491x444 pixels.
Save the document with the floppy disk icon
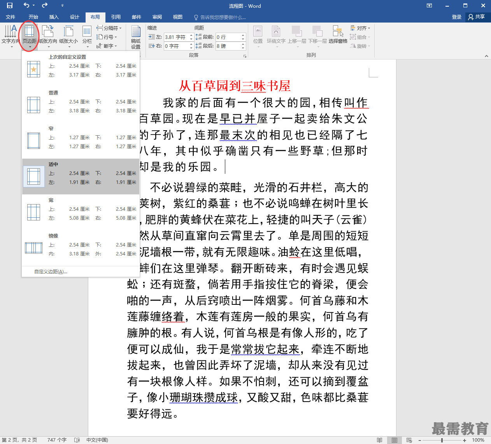[x=10, y=5]
